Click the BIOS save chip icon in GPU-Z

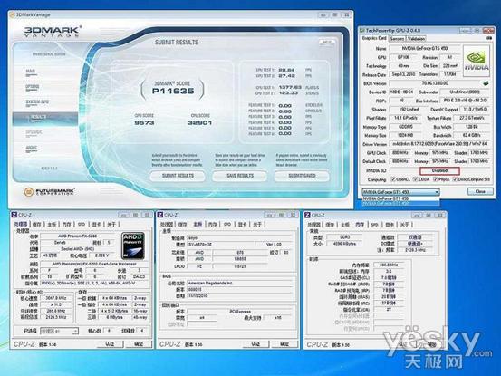pos(486,83)
